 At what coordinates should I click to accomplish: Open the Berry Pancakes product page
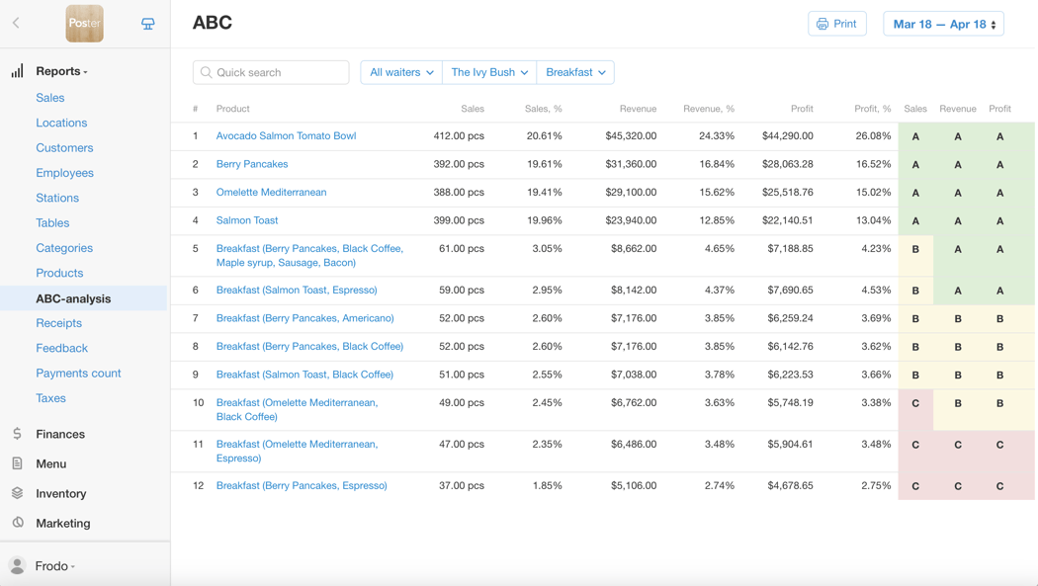[x=252, y=164]
